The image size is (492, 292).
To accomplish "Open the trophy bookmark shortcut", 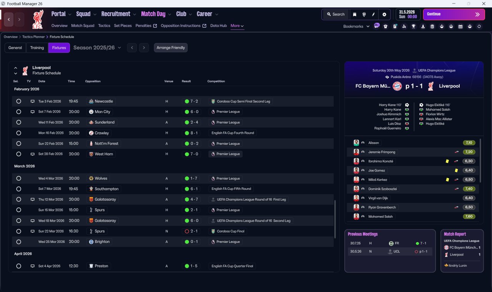I will pyautogui.click(x=414, y=27).
